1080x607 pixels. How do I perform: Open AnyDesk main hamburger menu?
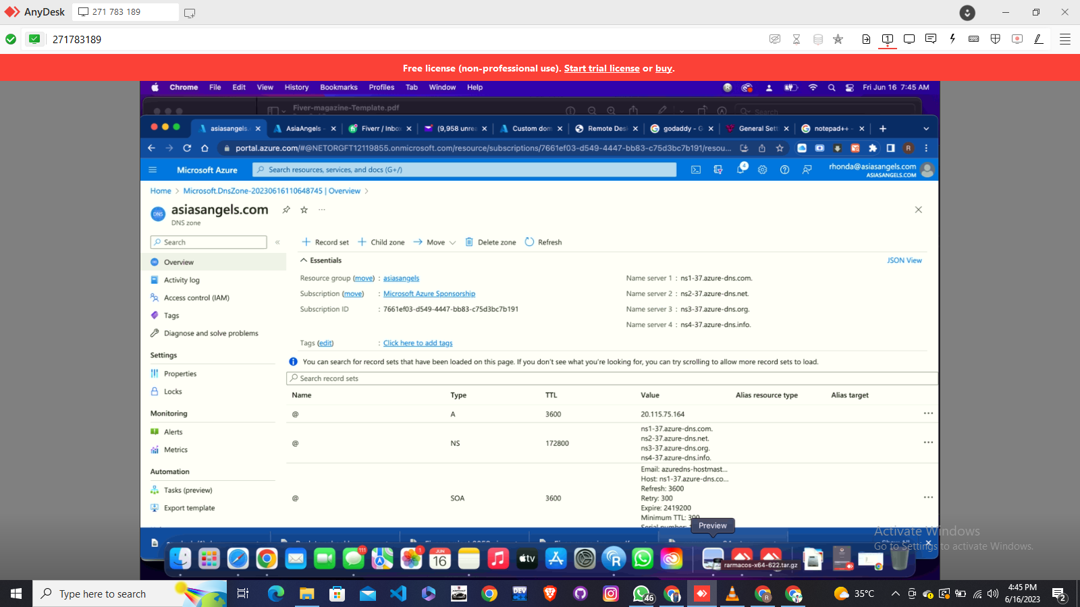point(1065,39)
